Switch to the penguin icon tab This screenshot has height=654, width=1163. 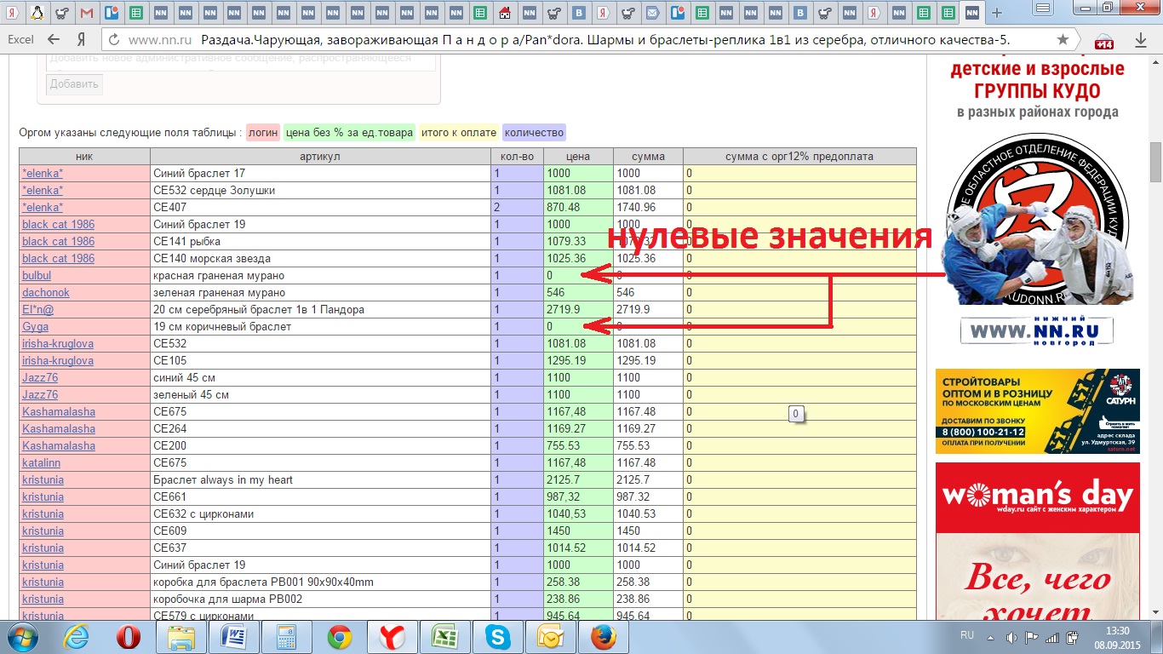37,13
